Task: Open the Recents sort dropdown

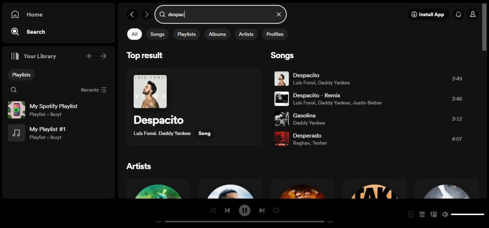Action: tap(94, 90)
